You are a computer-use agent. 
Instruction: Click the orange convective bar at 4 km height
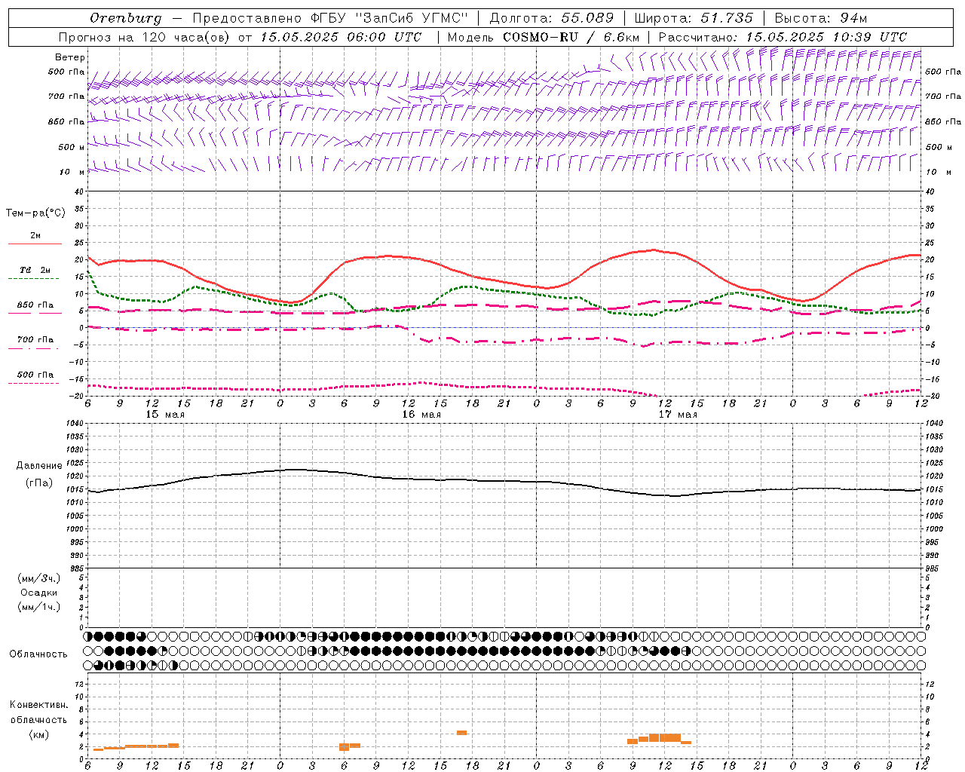click(461, 733)
